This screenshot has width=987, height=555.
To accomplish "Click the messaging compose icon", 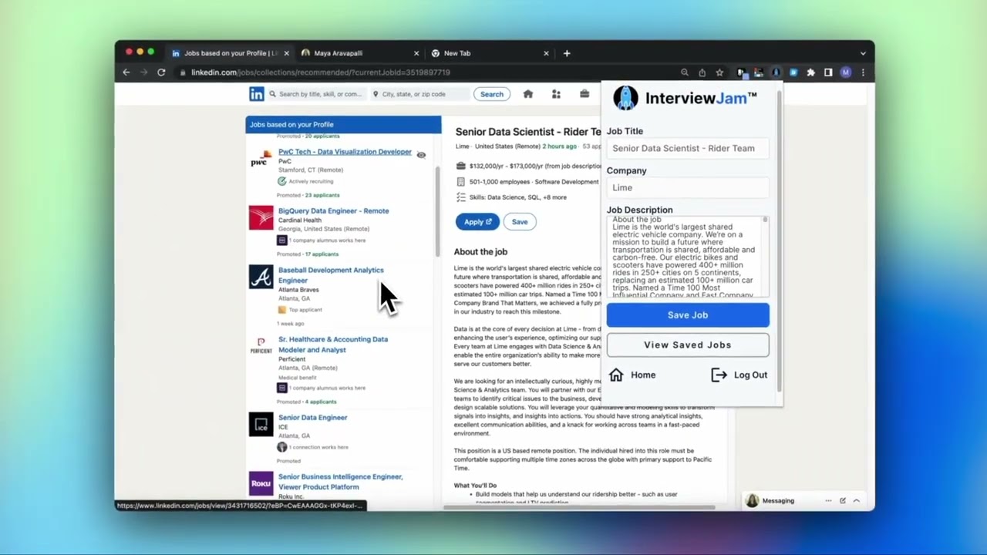I will [x=843, y=500].
